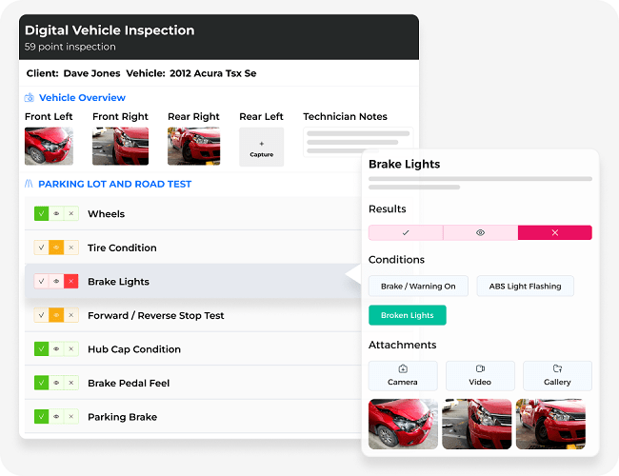This screenshot has width=619, height=476.
Task: Deselect the Broken Lights condition
Action: click(x=407, y=315)
